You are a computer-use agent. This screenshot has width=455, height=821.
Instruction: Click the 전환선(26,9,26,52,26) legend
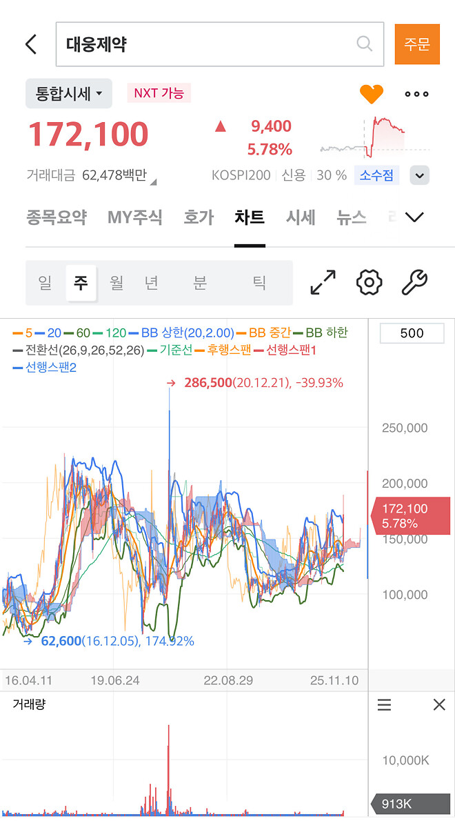[x=79, y=350]
